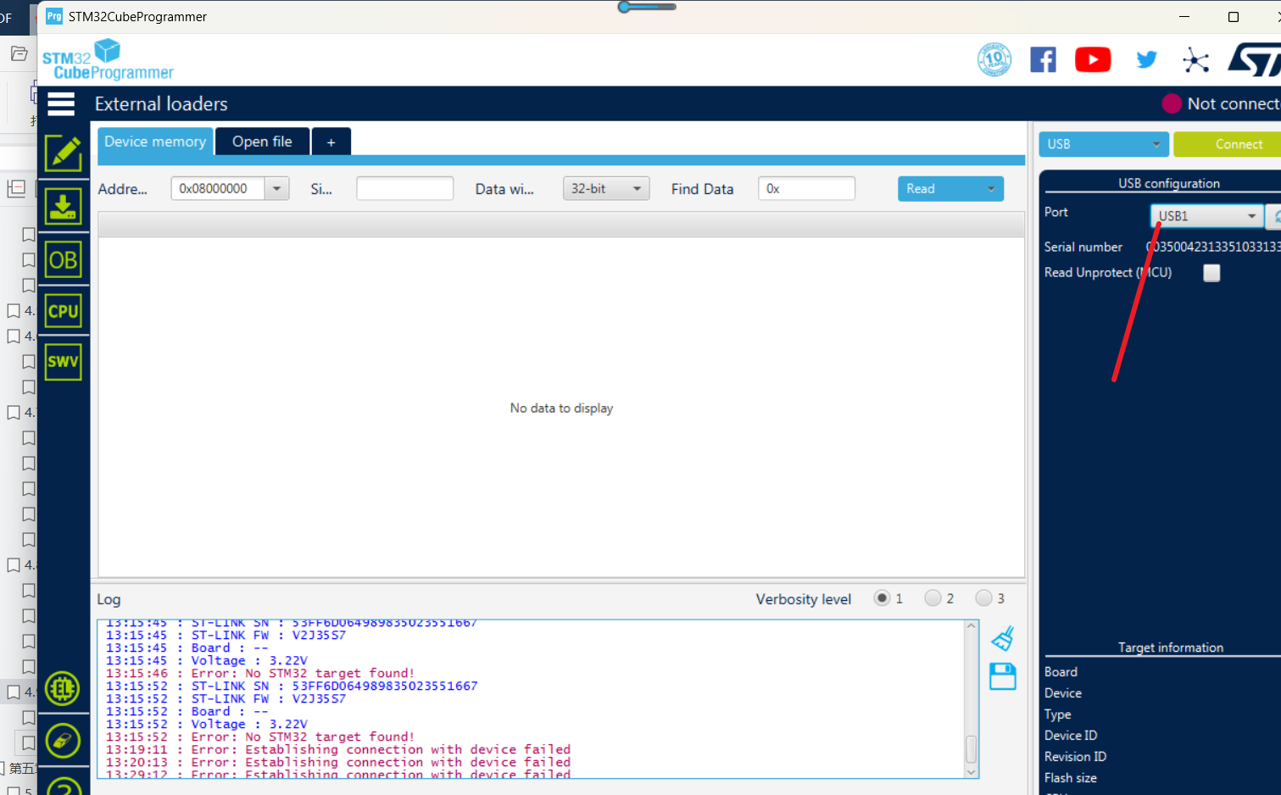1281x795 pixels.
Task: Click the STM32CubeProgrammer cube logo
Action: coord(108,59)
